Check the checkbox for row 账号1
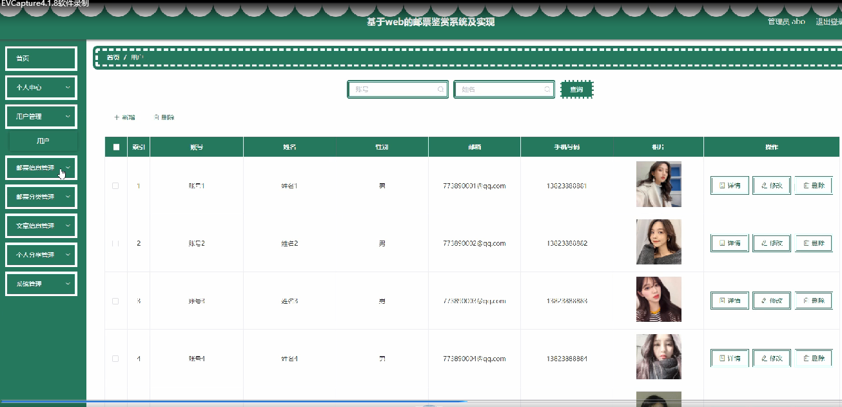Viewport: 842px width, 407px height. point(115,186)
